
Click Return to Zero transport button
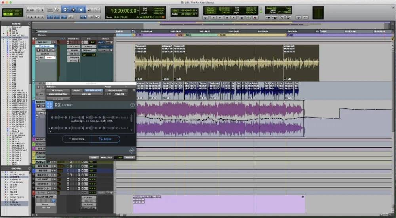click(x=213, y=18)
